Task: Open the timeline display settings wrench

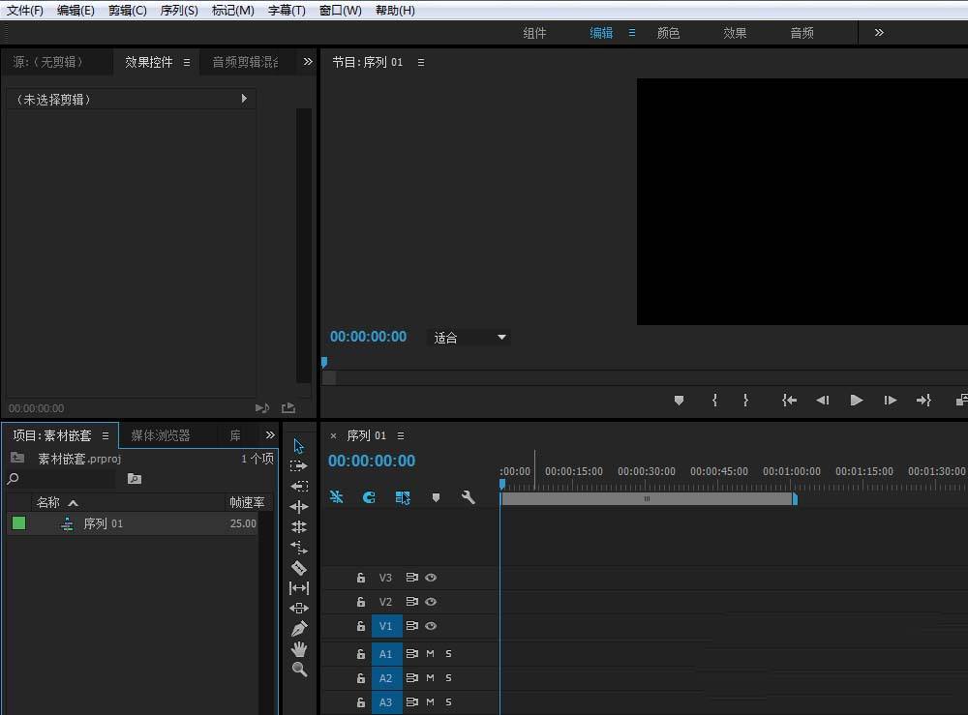Action: pos(469,497)
